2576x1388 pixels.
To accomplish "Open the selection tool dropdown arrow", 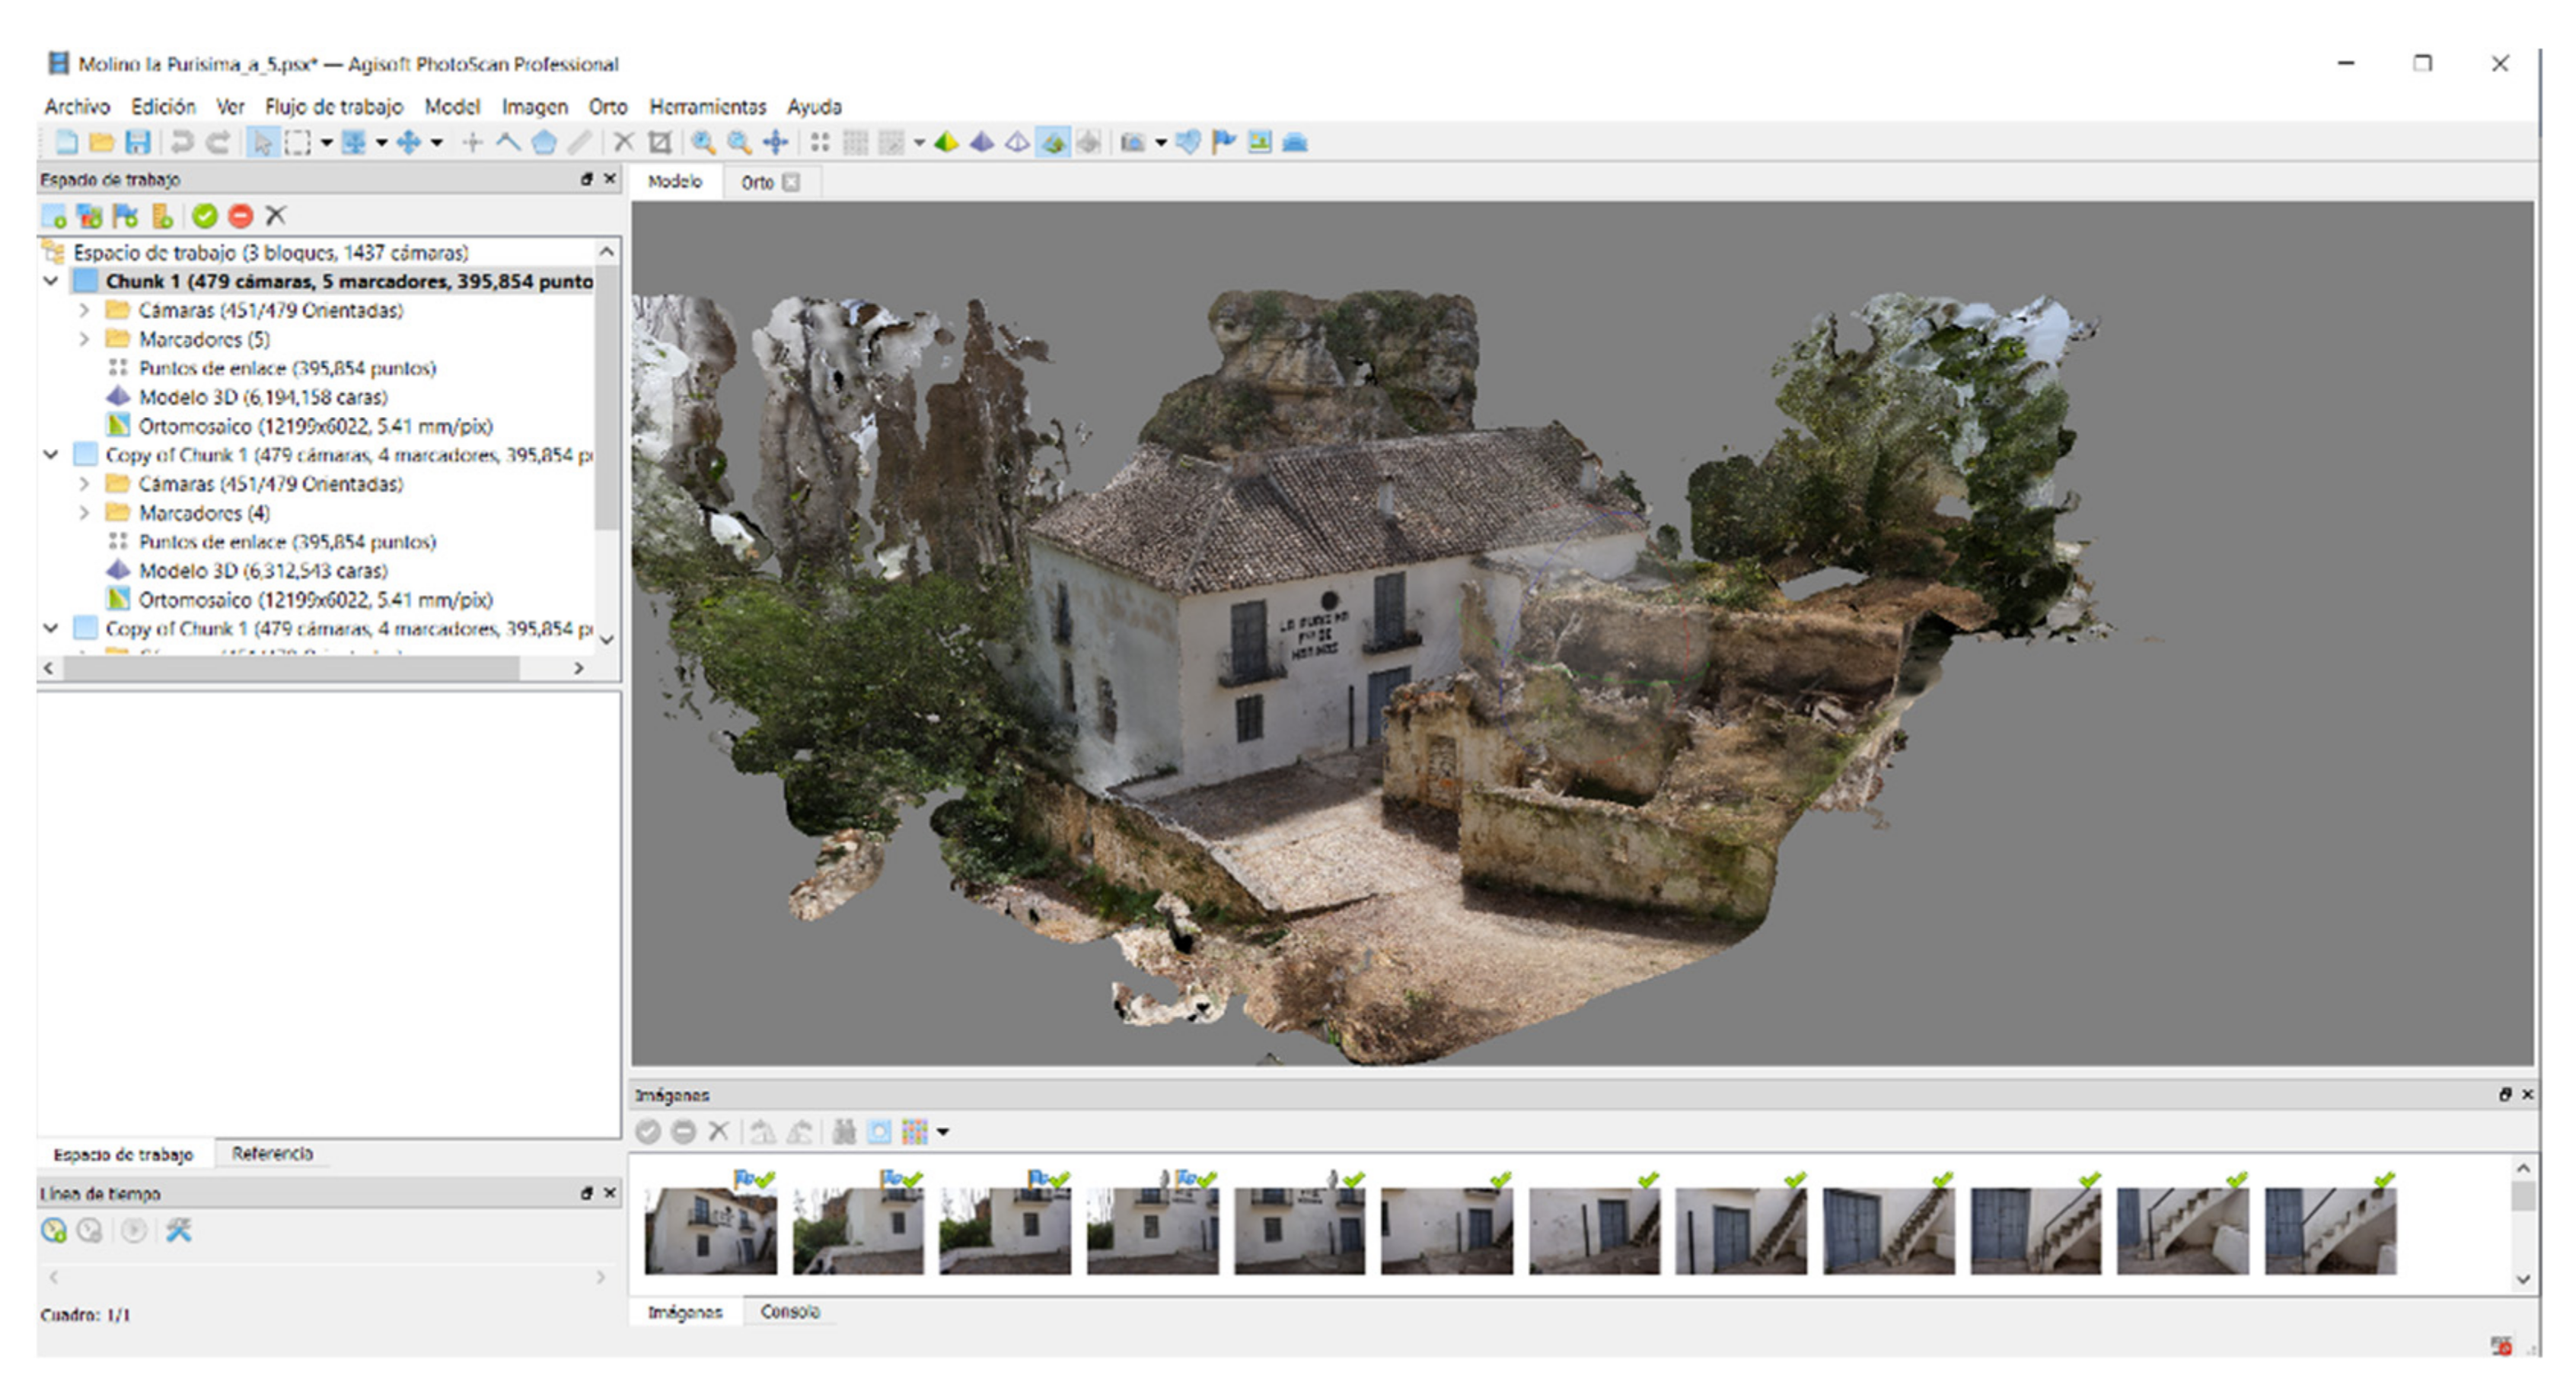I will pyautogui.click(x=326, y=143).
